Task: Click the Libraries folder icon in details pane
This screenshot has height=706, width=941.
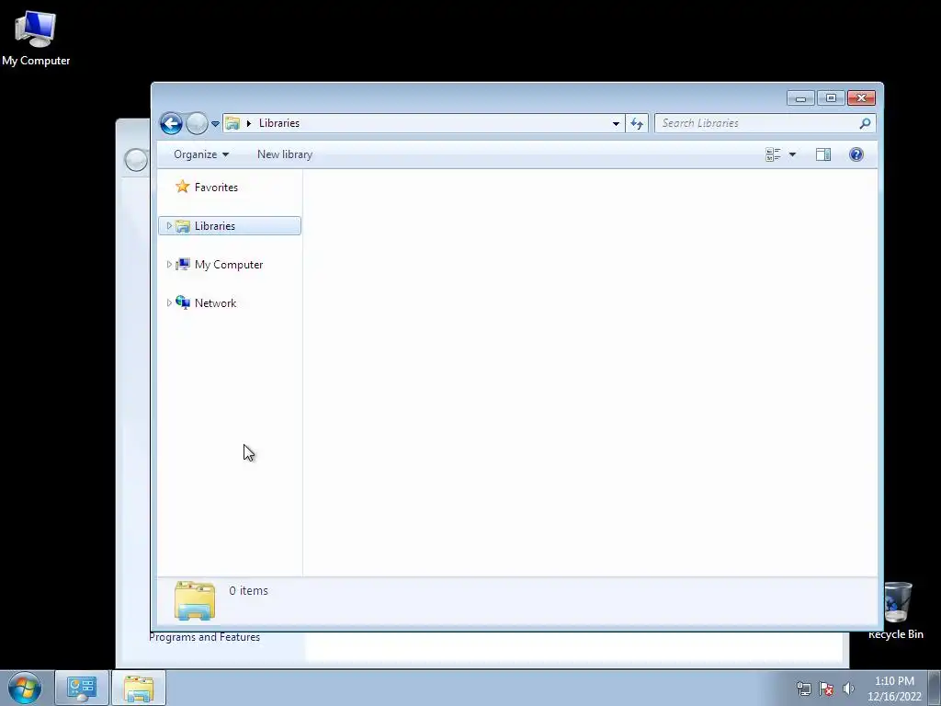Action: point(195,600)
